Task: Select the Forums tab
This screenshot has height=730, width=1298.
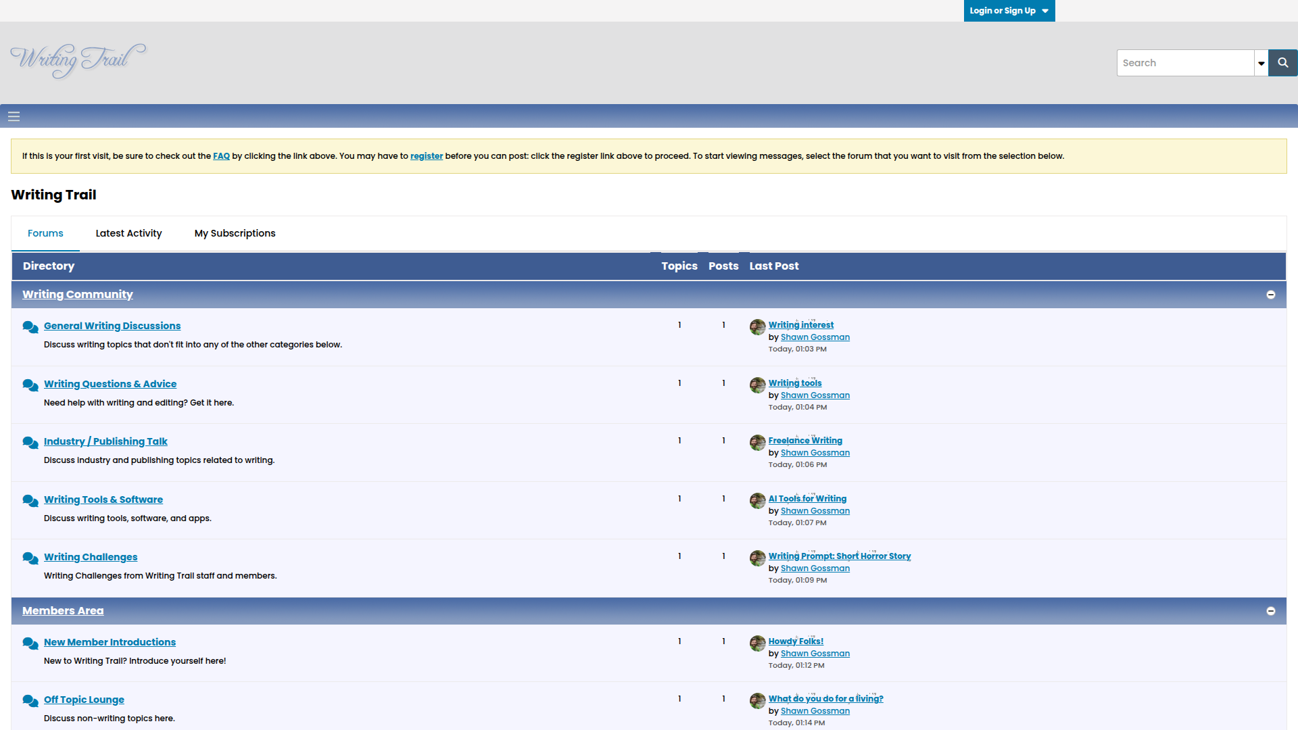Action: (x=45, y=233)
